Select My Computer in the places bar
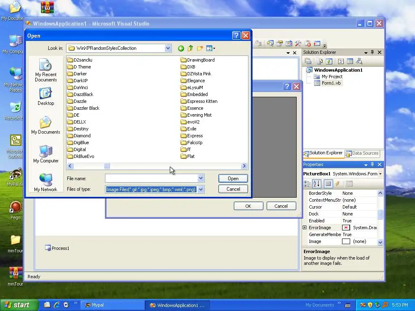 coord(46,154)
